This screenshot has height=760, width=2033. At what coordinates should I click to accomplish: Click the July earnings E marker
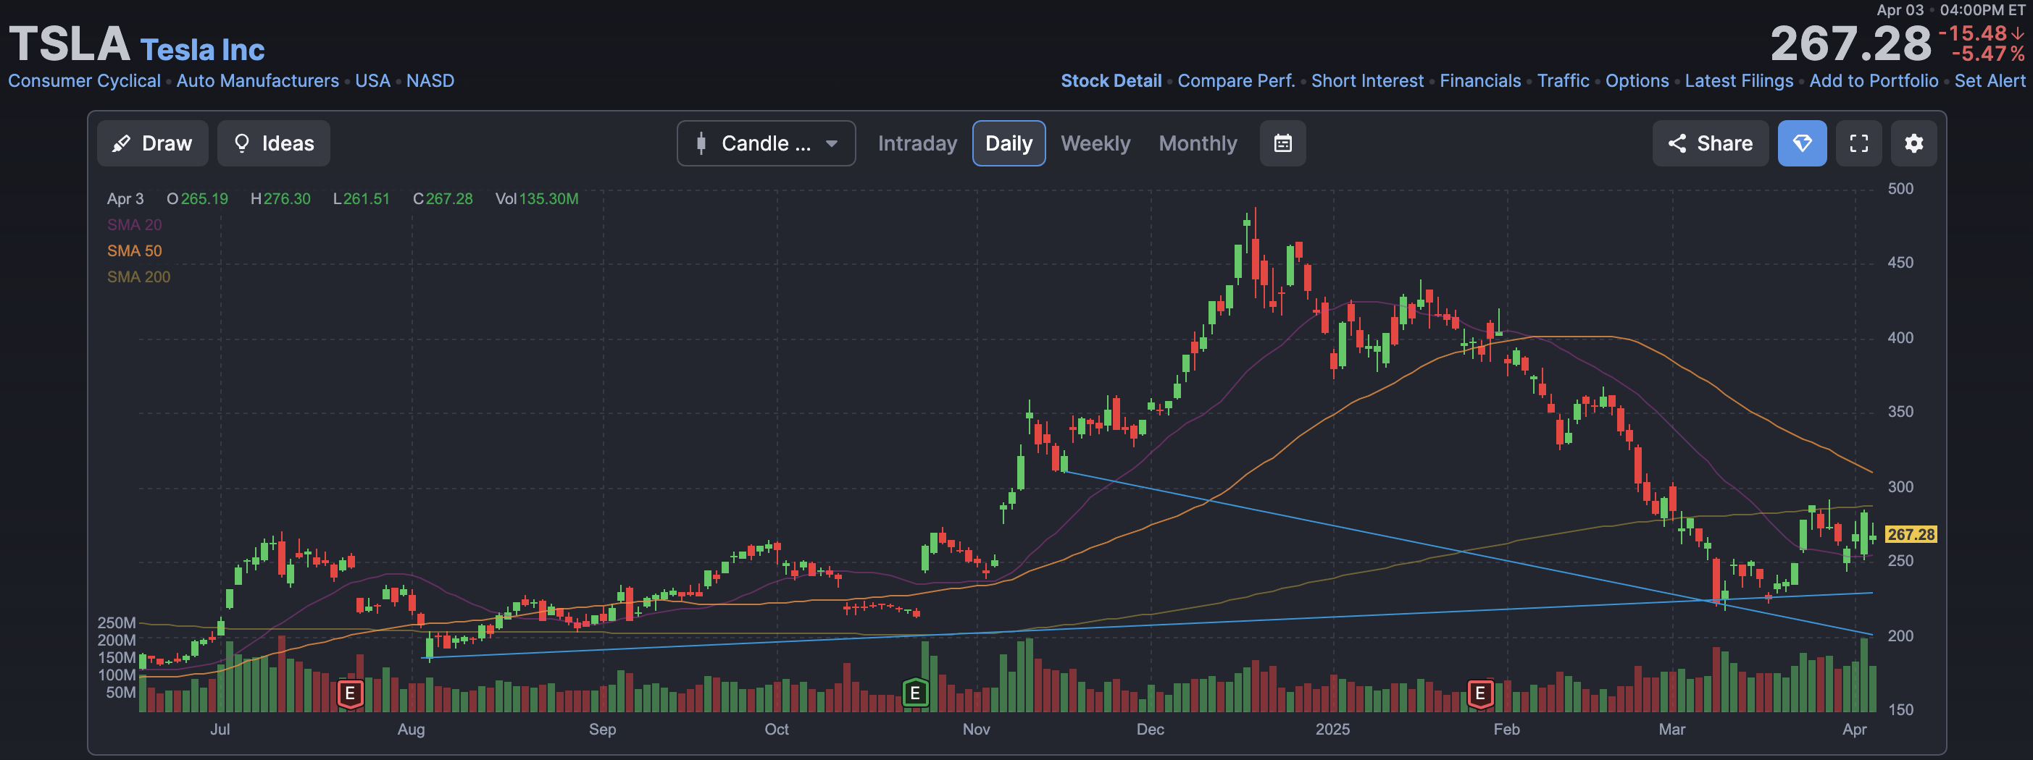(350, 694)
